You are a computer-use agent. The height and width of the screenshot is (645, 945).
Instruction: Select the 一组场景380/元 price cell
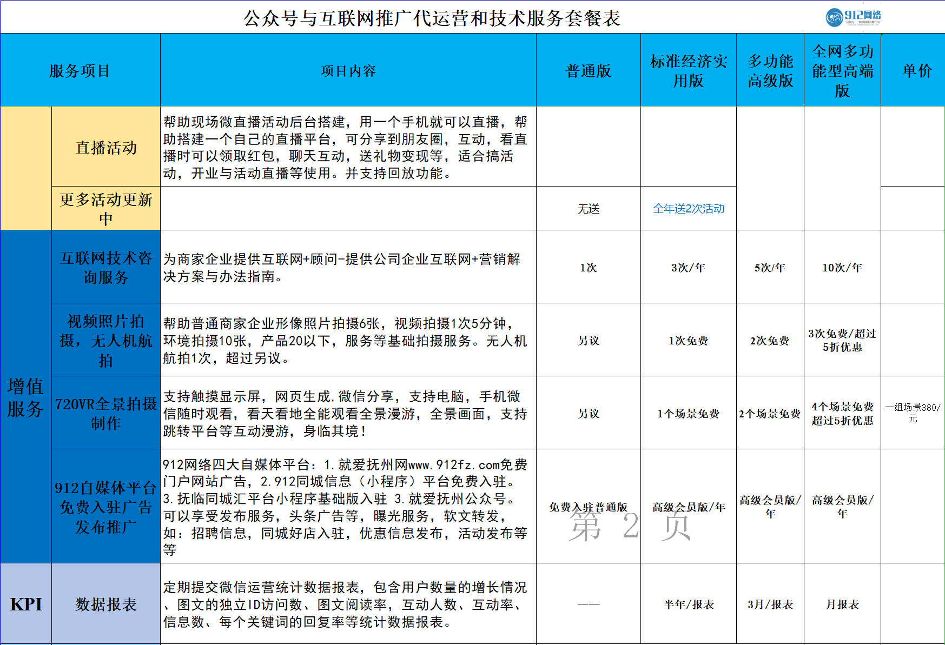[913, 413]
